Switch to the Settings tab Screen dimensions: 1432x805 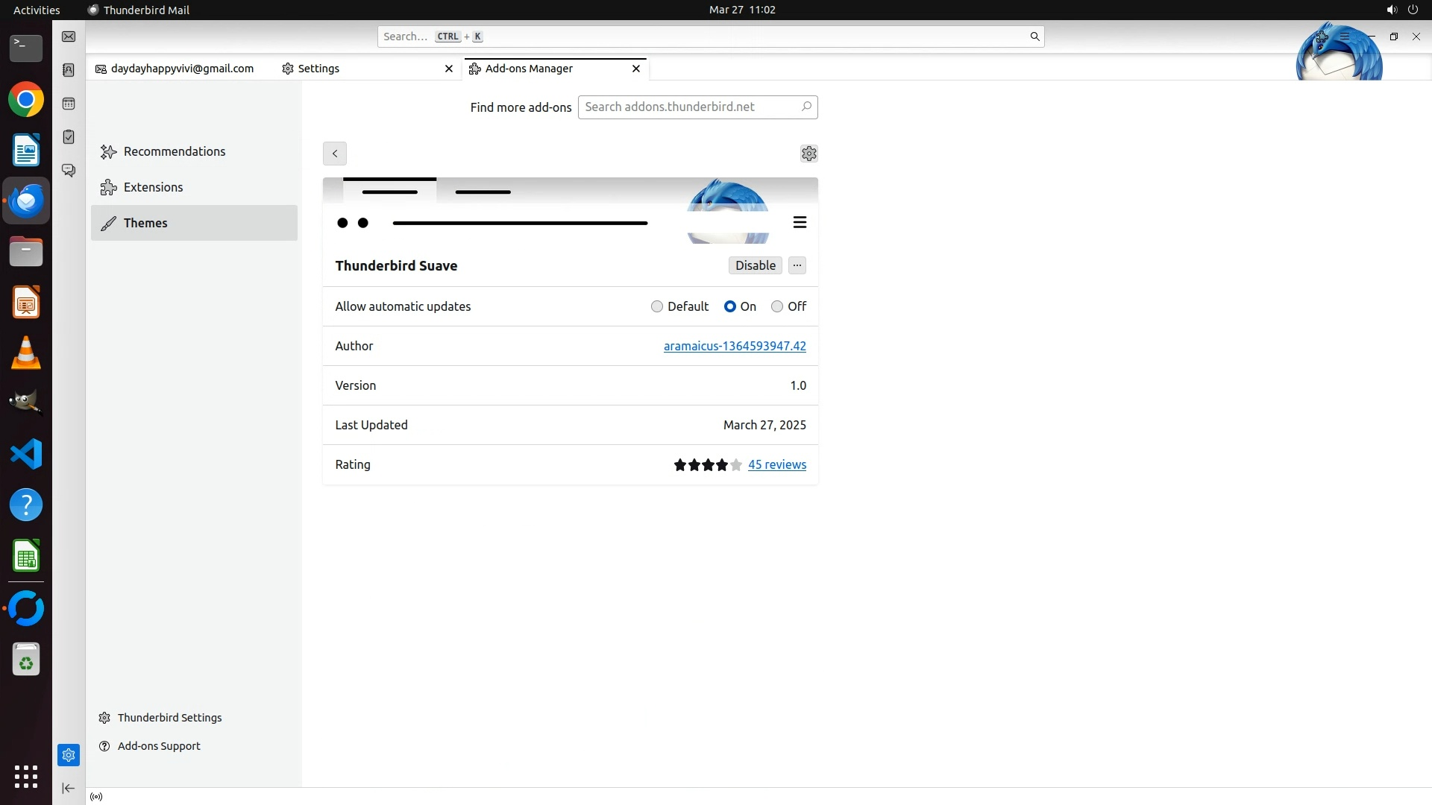[318, 69]
